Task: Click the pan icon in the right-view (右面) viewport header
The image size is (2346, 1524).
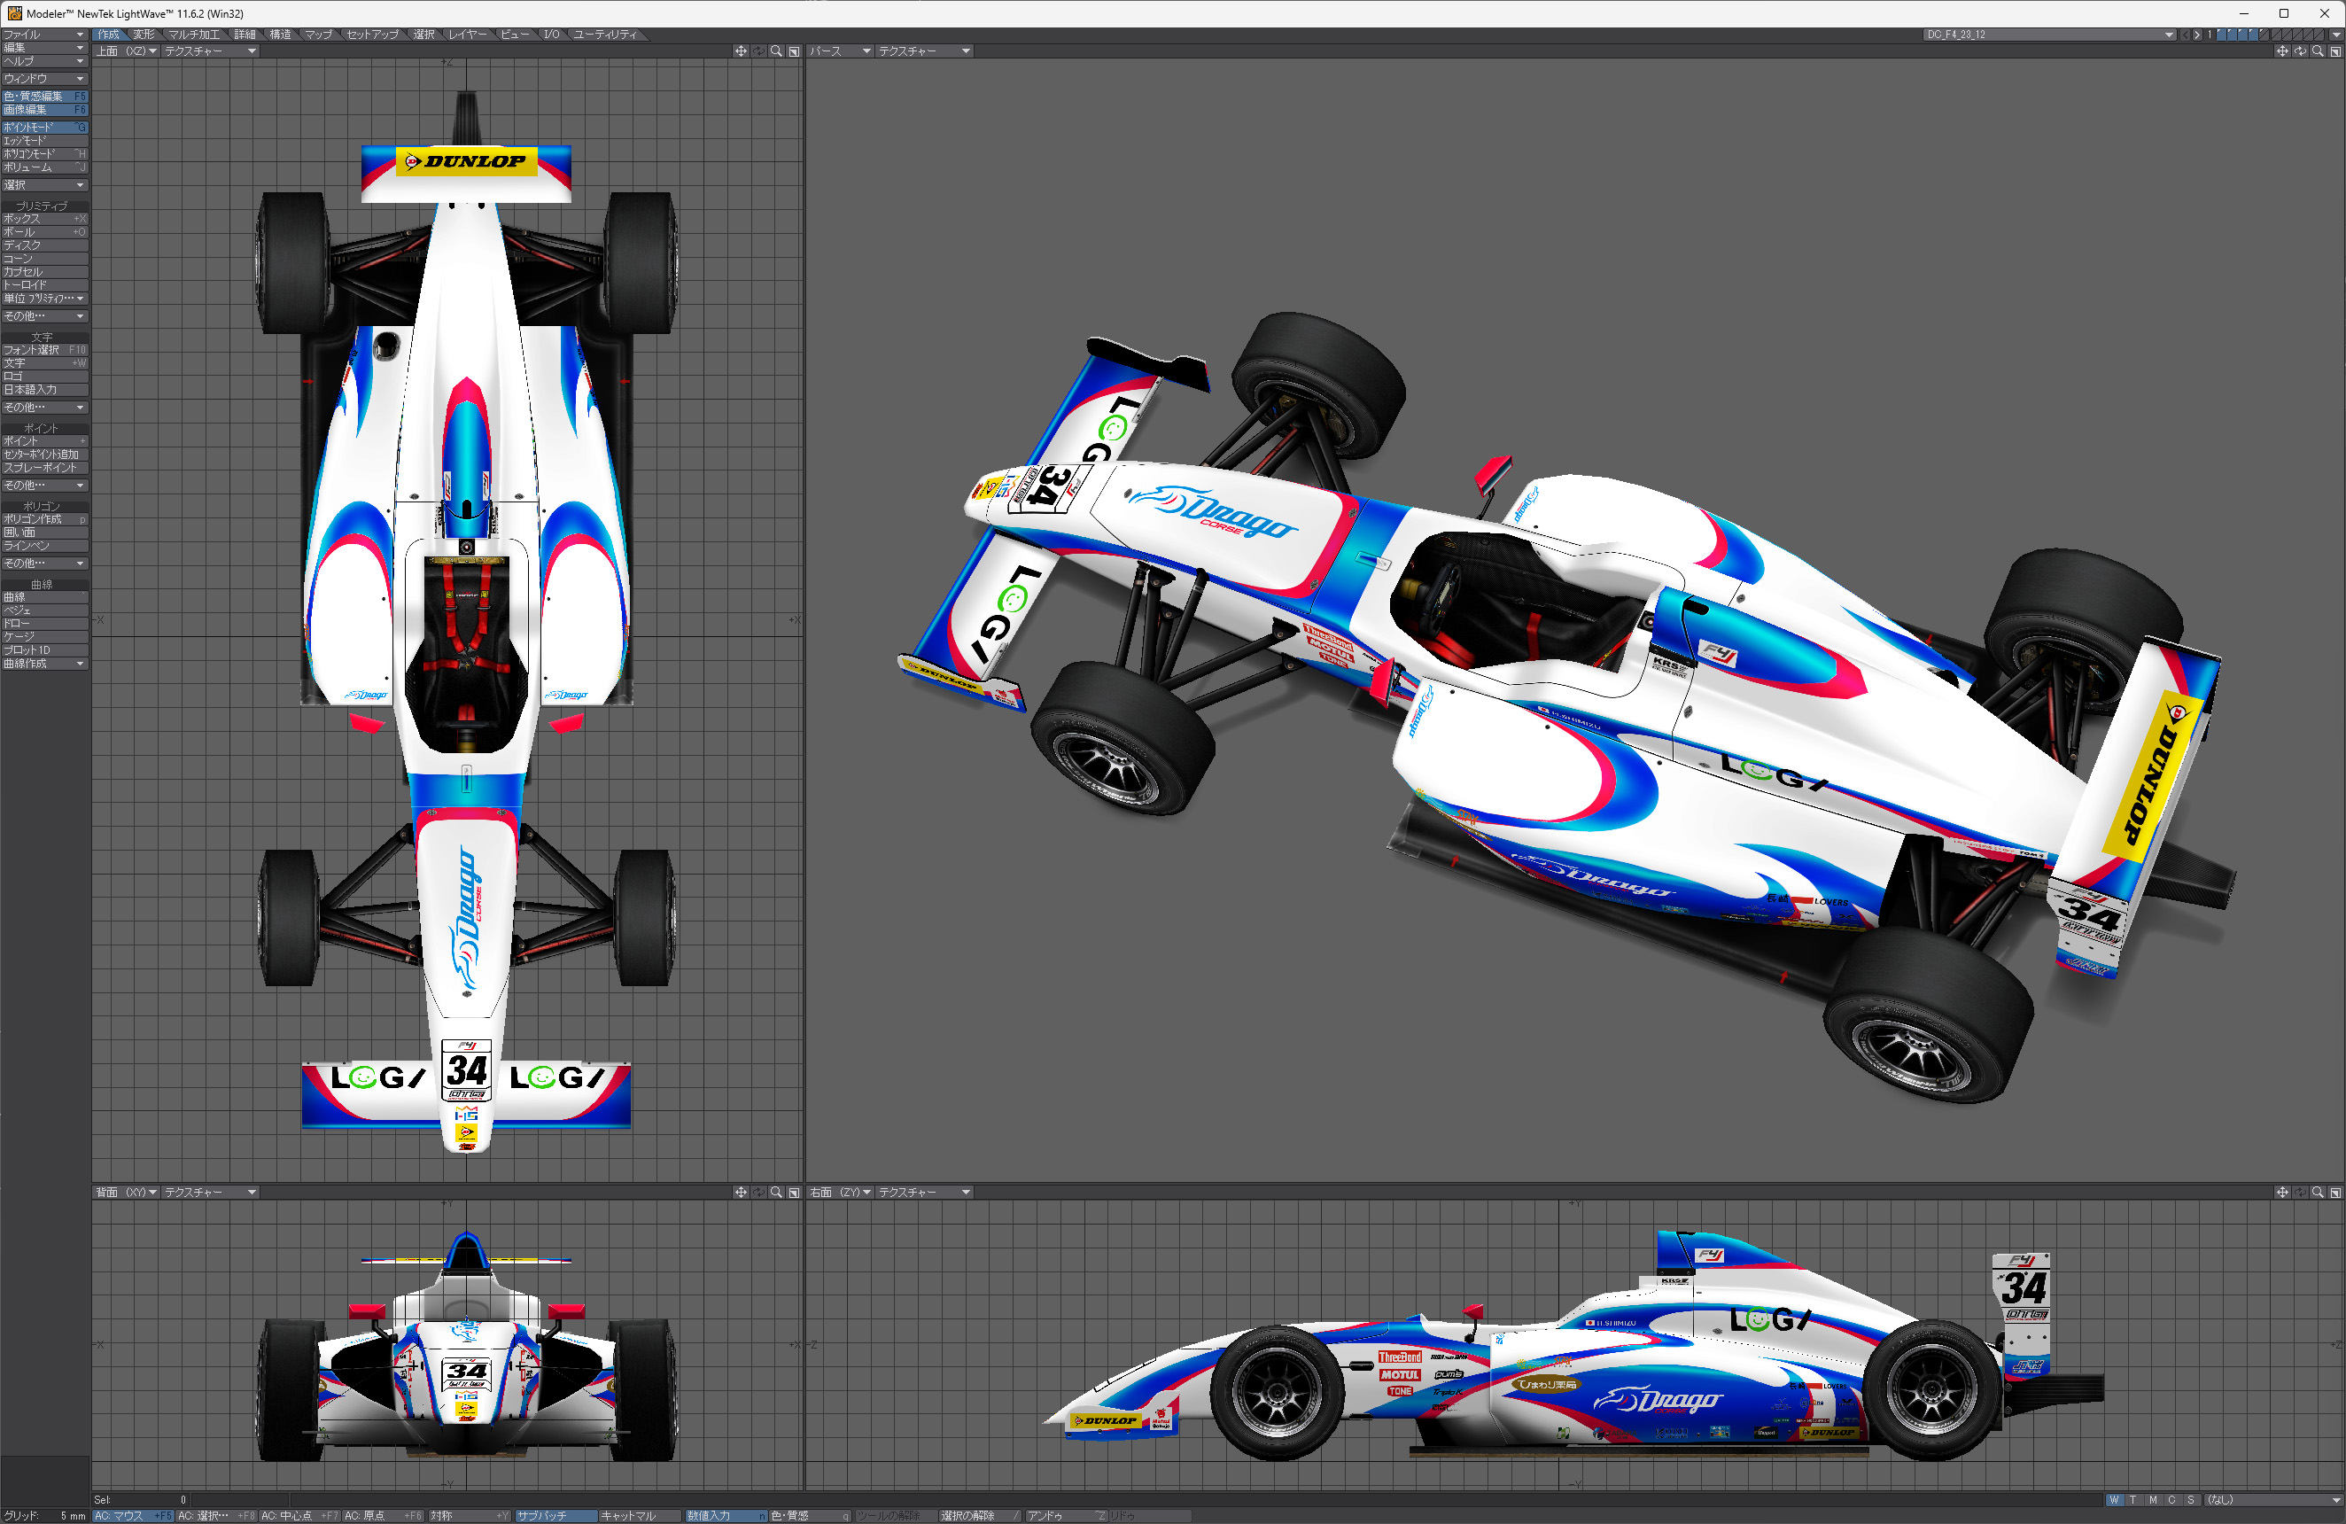Action: point(2282,1192)
